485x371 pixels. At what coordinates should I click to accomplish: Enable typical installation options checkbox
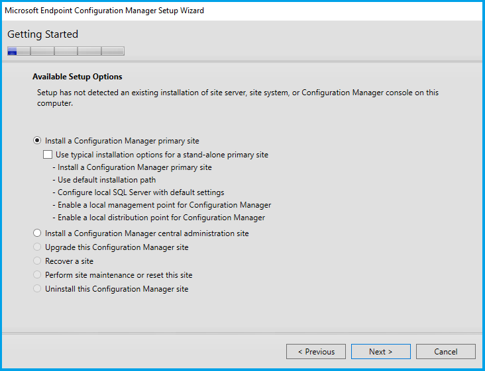[48, 155]
